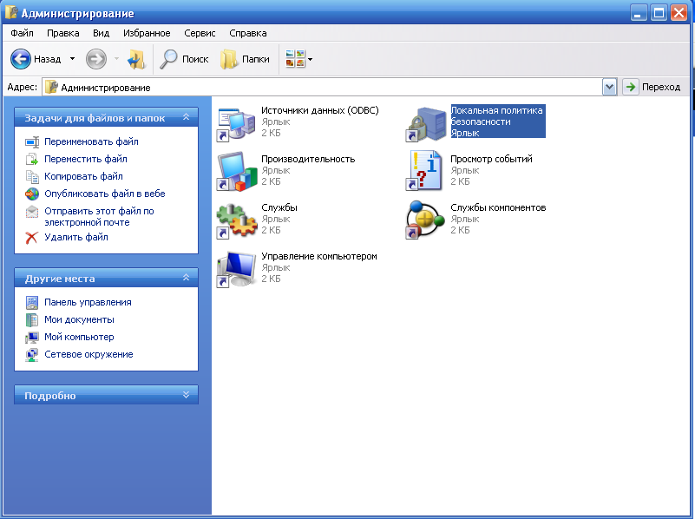Select the Просмотр событий label
Screen dimensions: 695x519
tap(492, 159)
